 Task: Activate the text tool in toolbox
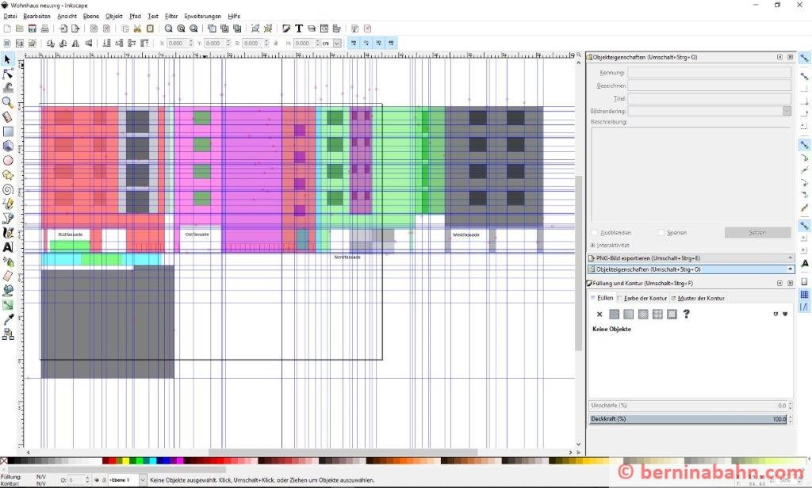[x=8, y=247]
